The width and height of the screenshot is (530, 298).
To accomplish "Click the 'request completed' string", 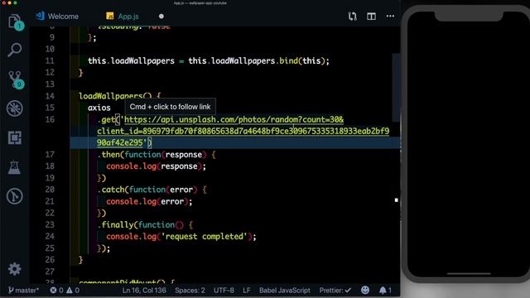I will 205,237.
